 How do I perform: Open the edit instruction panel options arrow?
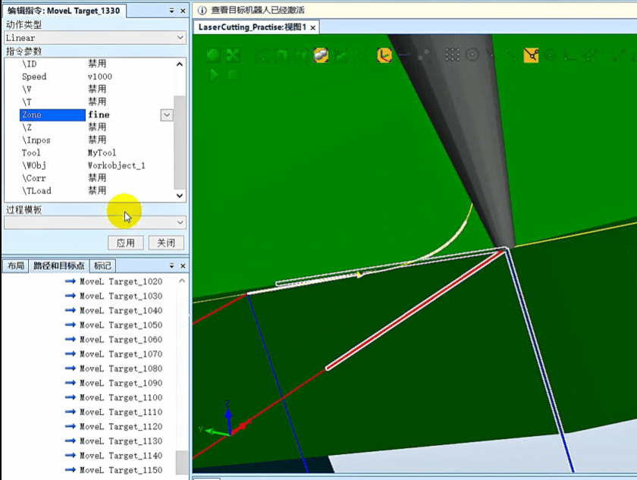171,11
